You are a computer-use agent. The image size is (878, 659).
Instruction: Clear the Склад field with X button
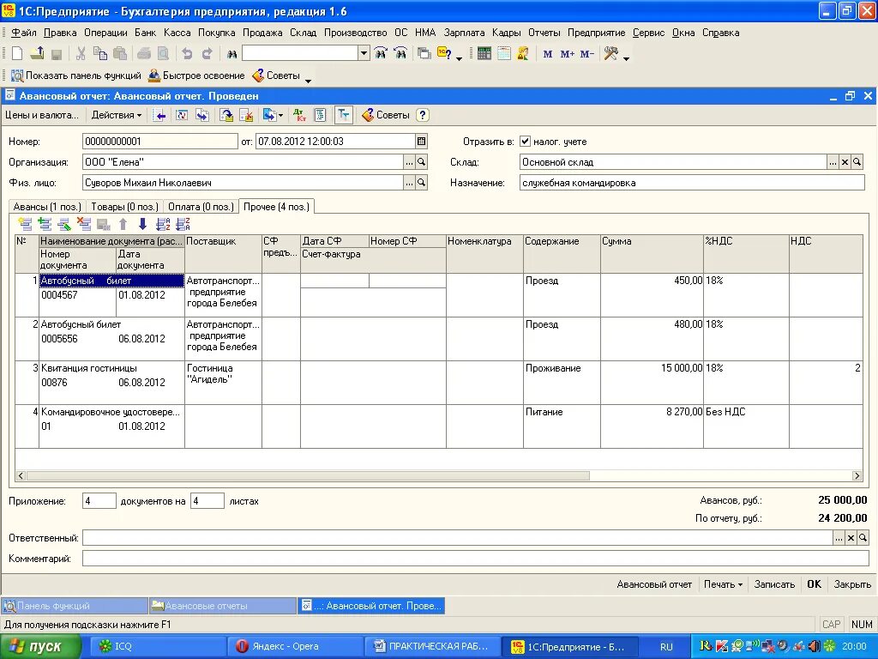pyautogui.click(x=845, y=162)
